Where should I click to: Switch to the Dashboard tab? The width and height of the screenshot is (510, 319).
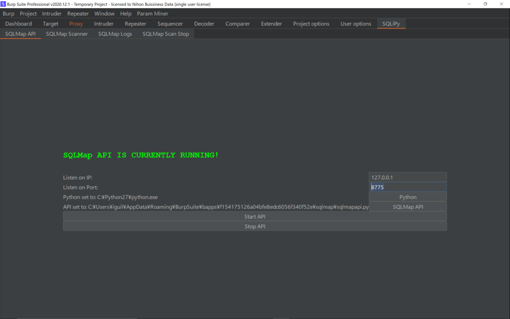(x=19, y=24)
